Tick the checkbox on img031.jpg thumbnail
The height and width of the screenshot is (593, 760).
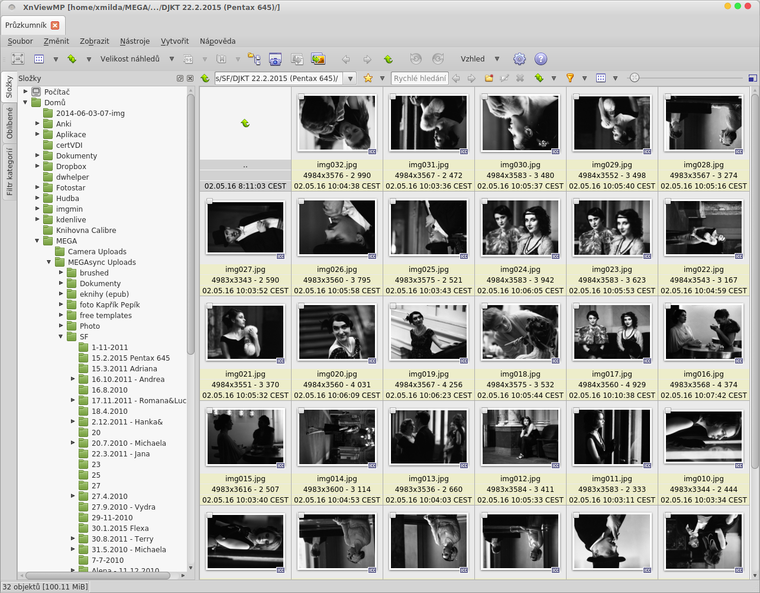click(393, 97)
